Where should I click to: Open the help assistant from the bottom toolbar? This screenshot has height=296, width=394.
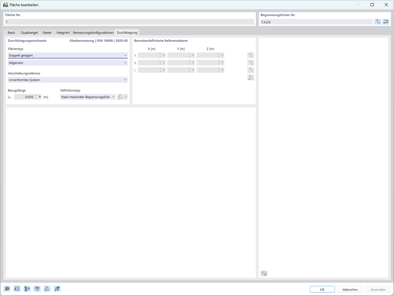pyautogui.click(x=7, y=289)
